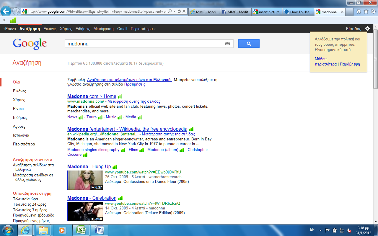Viewport: 378px width, 236px height.
Task: Play the Hung Up 5:27 video thumbnail
Action: (x=85, y=180)
